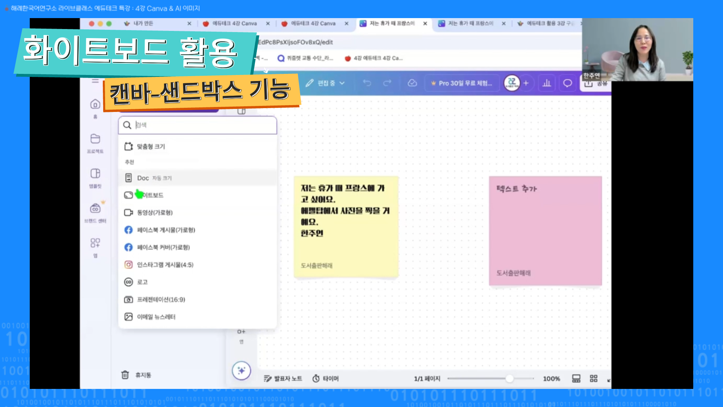
Task: Start the 타이머 timer
Action: point(325,378)
